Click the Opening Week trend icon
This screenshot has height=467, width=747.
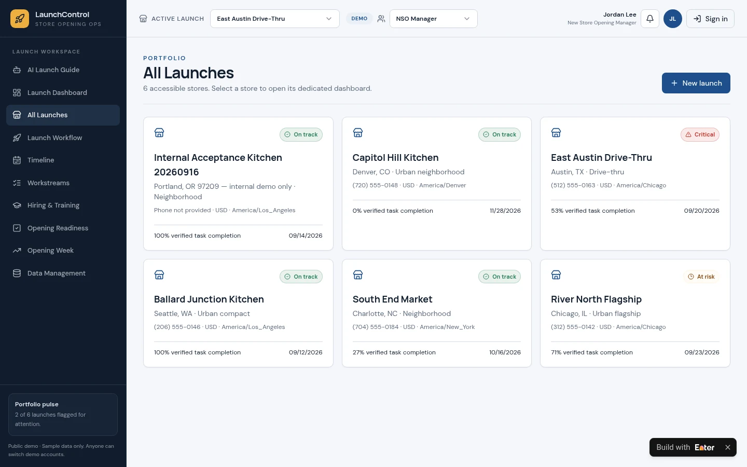click(x=17, y=251)
